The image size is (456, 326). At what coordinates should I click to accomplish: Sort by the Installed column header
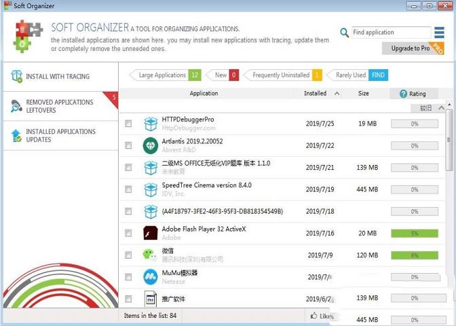pos(315,94)
